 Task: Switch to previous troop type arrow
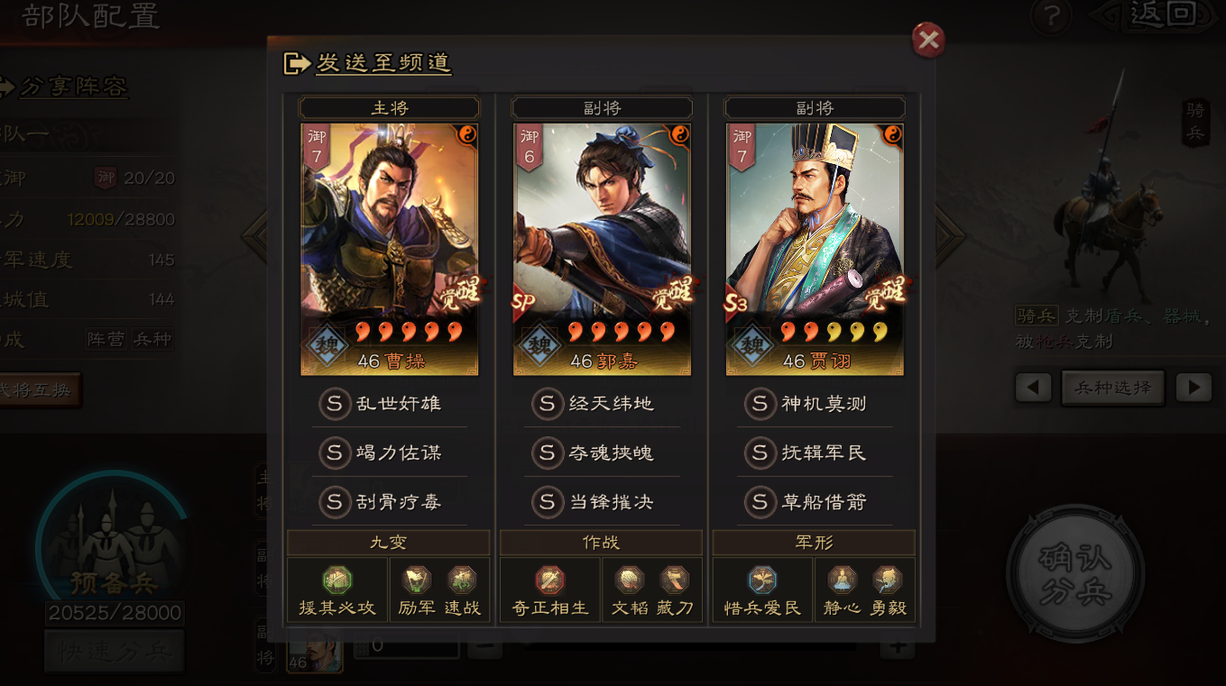coord(1033,388)
